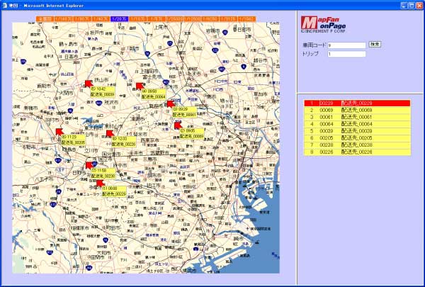Click map label 配送先_00064 with time 09:58

pyautogui.click(x=154, y=94)
